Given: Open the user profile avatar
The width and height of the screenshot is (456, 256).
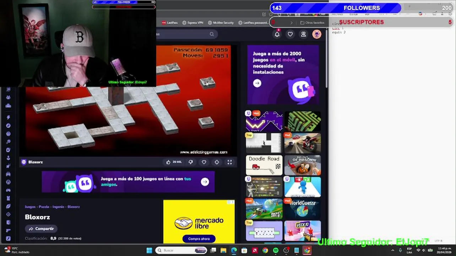Looking at the screenshot, I should click(316, 34).
